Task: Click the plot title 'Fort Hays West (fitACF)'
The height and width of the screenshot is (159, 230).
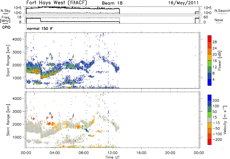Action: (x=57, y=3)
